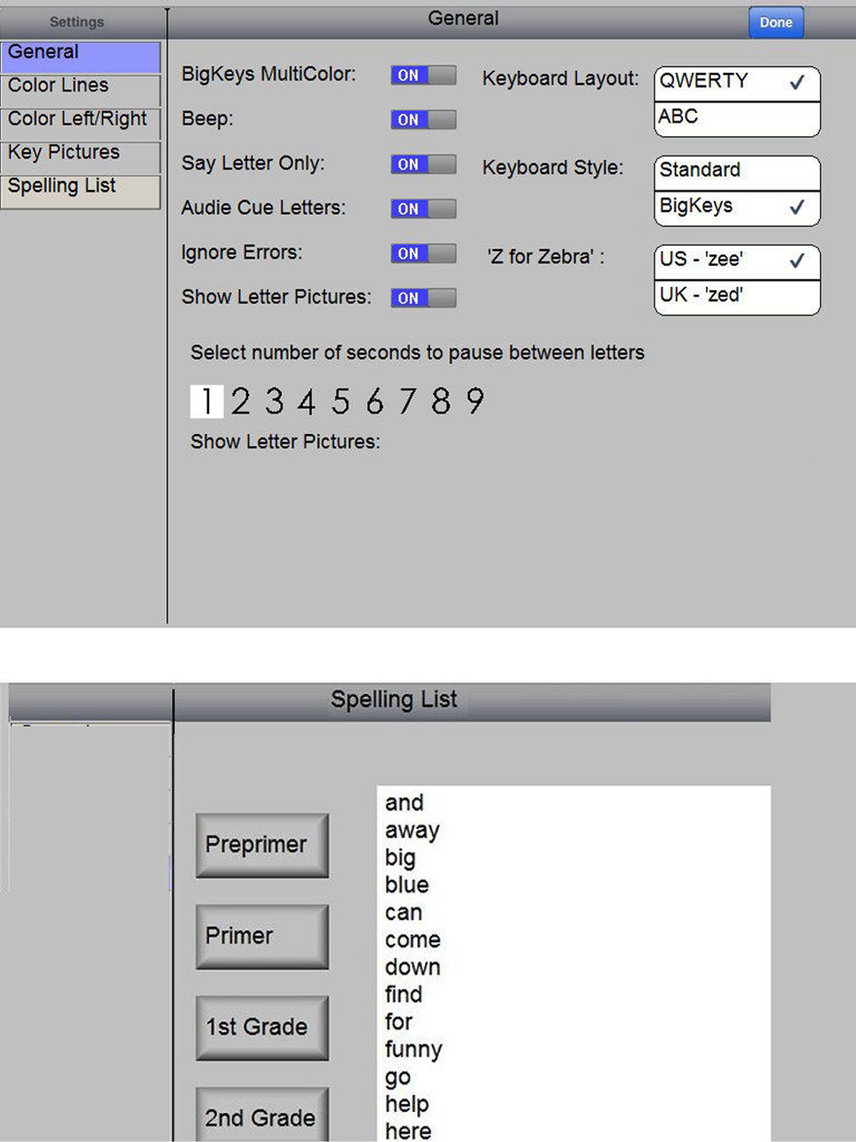
Task: Open the Key Pictures settings tab
Action: (80, 157)
